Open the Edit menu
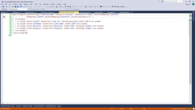 [x=6, y=4]
